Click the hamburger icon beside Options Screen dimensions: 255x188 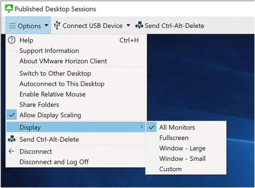(x=12, y=26)
